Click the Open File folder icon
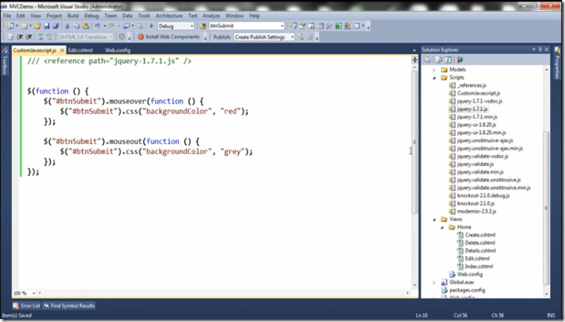This screenshot has width=565, height=322. coord(37,26)
